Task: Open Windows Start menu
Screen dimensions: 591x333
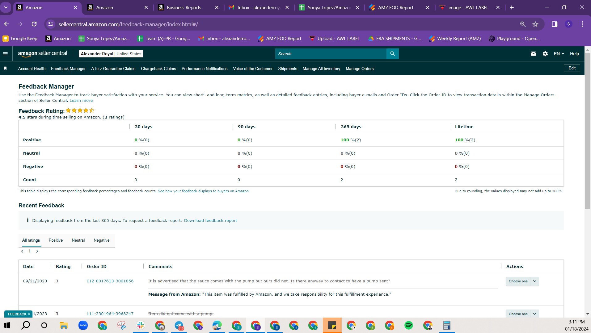Action: (7, 325)
